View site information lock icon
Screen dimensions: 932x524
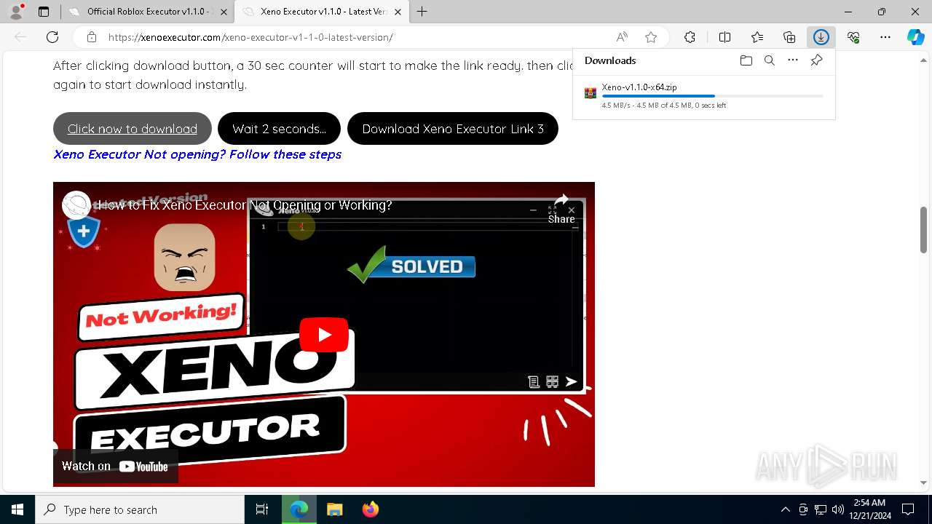point(91,37)
